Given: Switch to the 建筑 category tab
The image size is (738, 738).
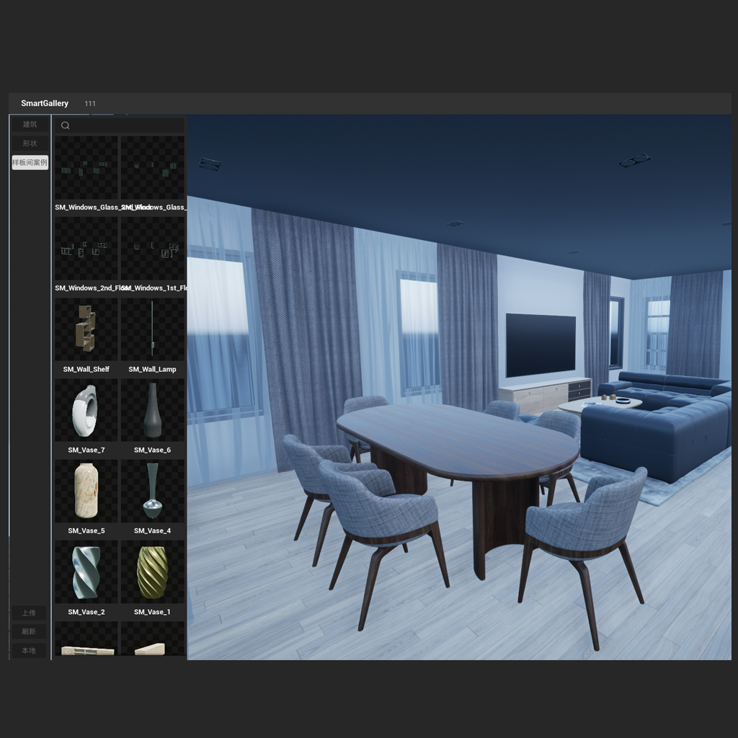Looking at the screenshot, I should click(x=30, y=125).
